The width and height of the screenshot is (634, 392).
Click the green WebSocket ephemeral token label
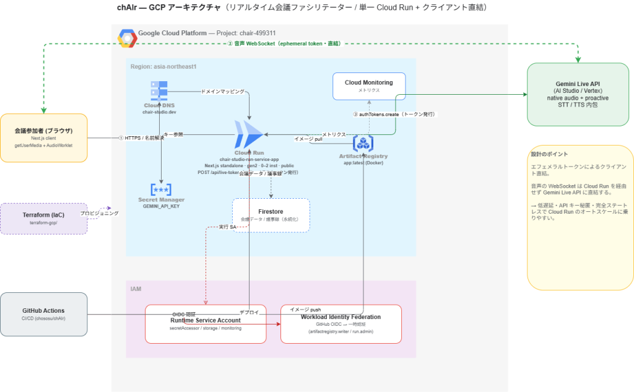[x=285, y=43]
